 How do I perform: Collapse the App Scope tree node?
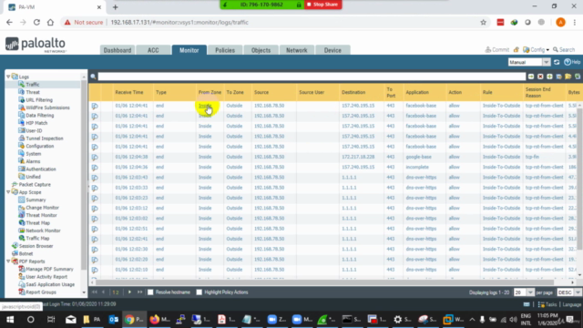pos(8,192)
